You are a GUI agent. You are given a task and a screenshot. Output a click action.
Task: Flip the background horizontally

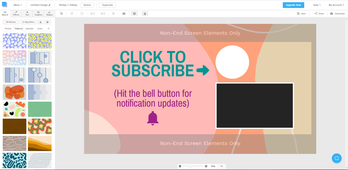coord(40,22)
